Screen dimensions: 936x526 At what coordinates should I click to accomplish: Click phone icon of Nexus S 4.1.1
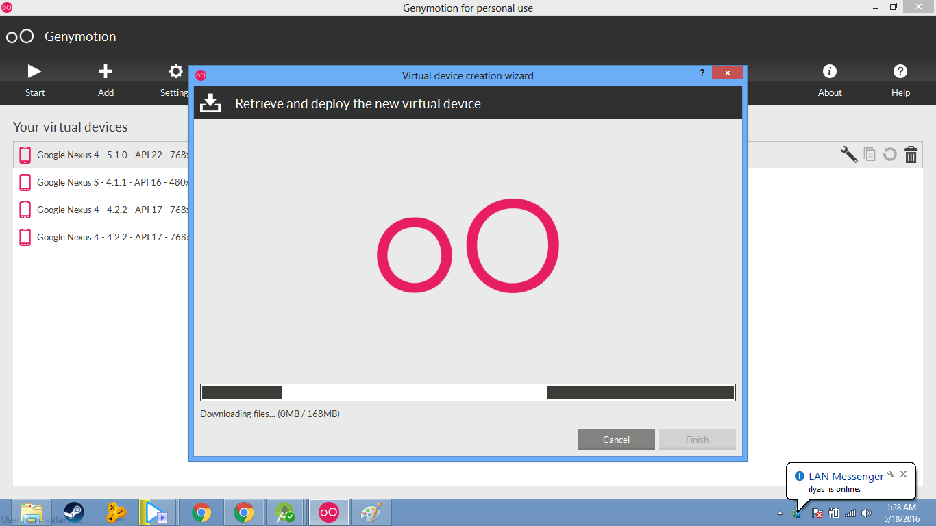(x=25, y=182)
